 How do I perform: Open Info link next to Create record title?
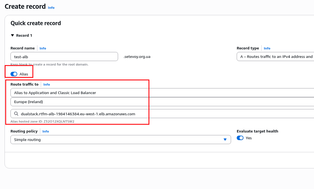click(51, 8)
